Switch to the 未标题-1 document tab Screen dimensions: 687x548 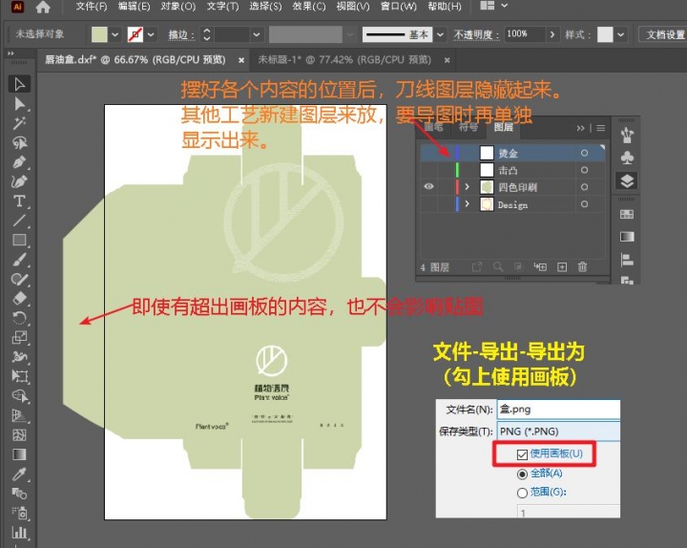coord(306,59)
